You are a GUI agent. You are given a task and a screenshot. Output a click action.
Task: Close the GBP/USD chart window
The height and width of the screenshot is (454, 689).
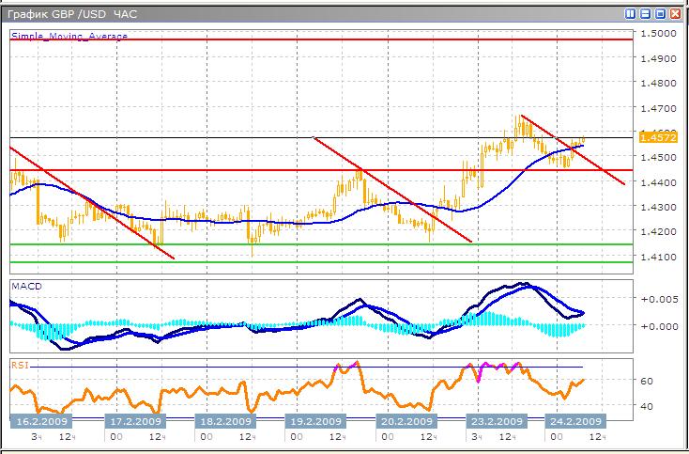675,14
